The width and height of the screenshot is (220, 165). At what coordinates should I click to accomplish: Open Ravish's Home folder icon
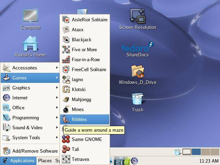point(30,44)
